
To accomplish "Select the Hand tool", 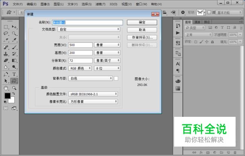I will pyautogui.click(x=6, y=88).
